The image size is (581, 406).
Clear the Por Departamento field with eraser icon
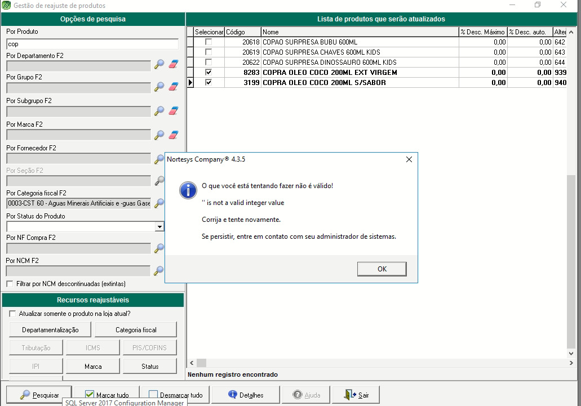pyautogui.click(x=174, y=65)
